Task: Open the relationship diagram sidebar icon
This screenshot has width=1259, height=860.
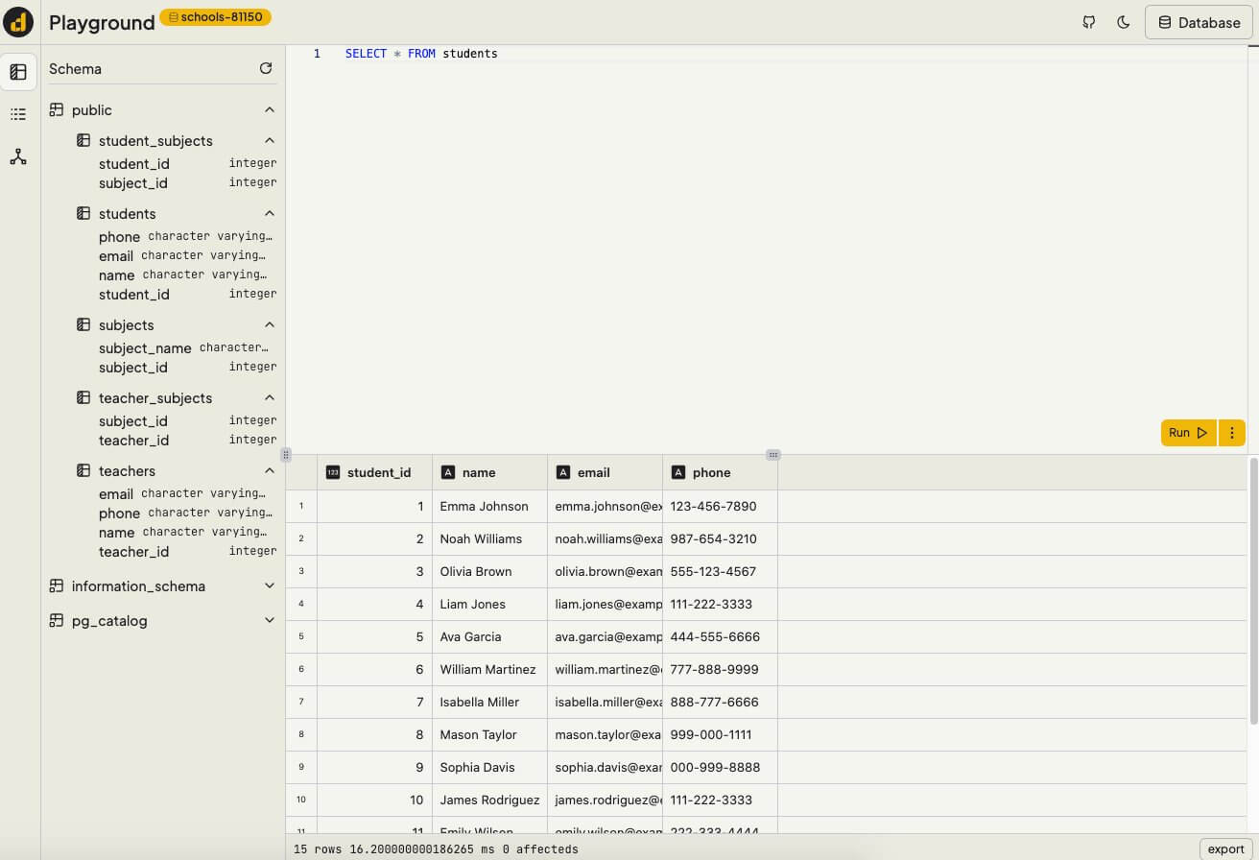Action: (18, 156)
